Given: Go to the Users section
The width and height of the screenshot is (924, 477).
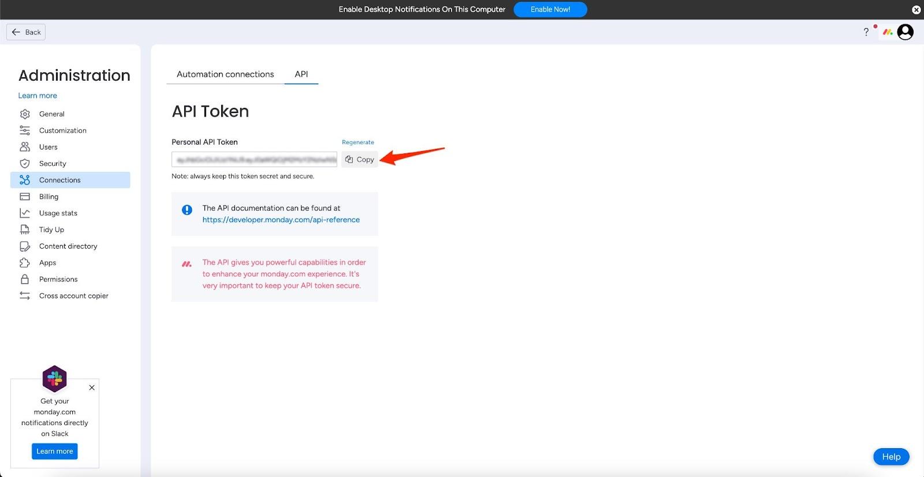Looking at the screenshot, I should pyautogui.click(x=70, y=147).
